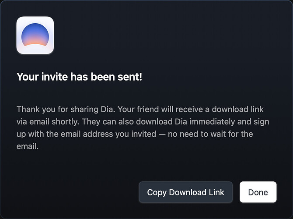Click 'via email shortly' text
293x219 pixels.
tap(48, 122)
